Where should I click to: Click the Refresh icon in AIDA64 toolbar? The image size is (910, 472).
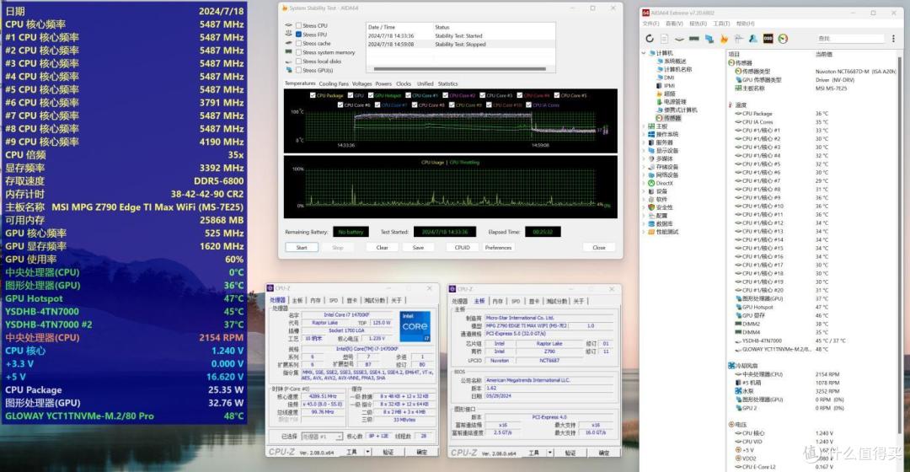[x=650, y=39]
